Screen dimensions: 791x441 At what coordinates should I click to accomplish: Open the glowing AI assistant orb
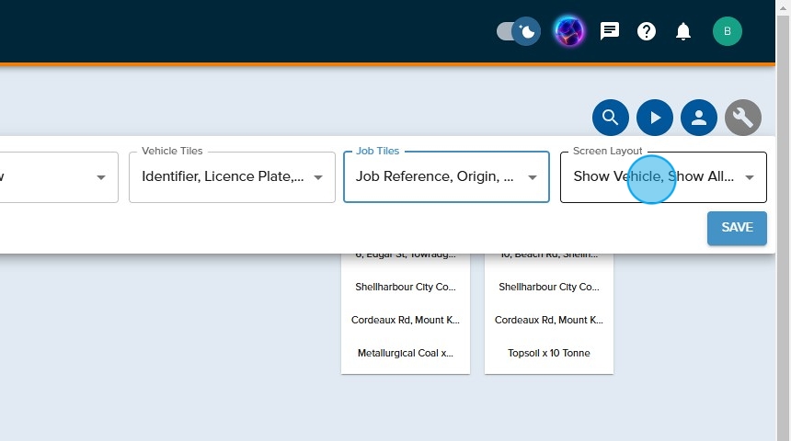[x=569, y=31]
